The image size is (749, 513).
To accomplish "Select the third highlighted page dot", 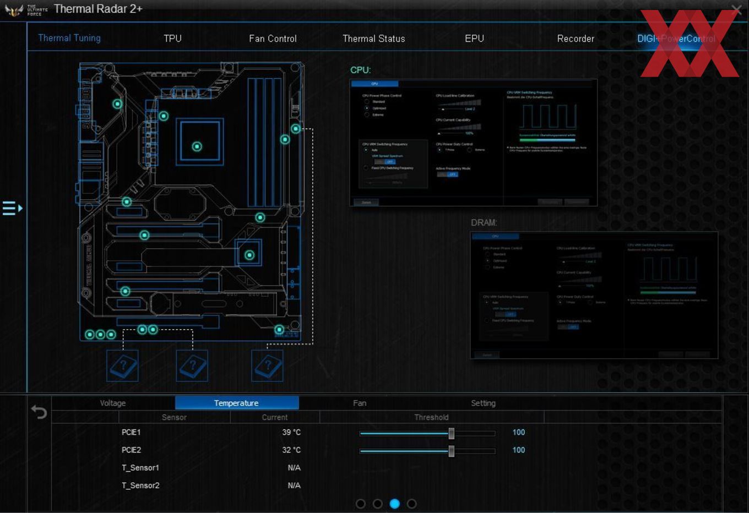I will coord(395,504).
